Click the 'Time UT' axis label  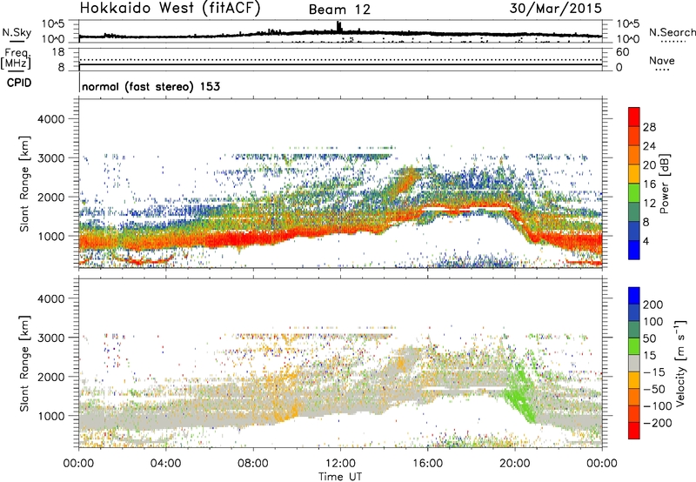340,477
